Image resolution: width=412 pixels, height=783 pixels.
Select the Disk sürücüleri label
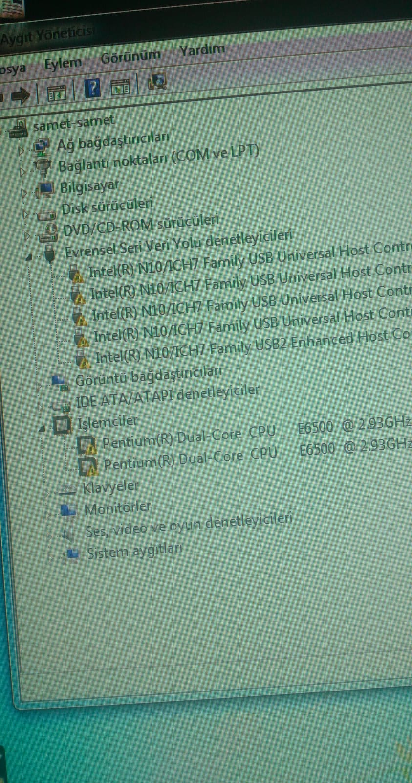(x=107, y=206)
